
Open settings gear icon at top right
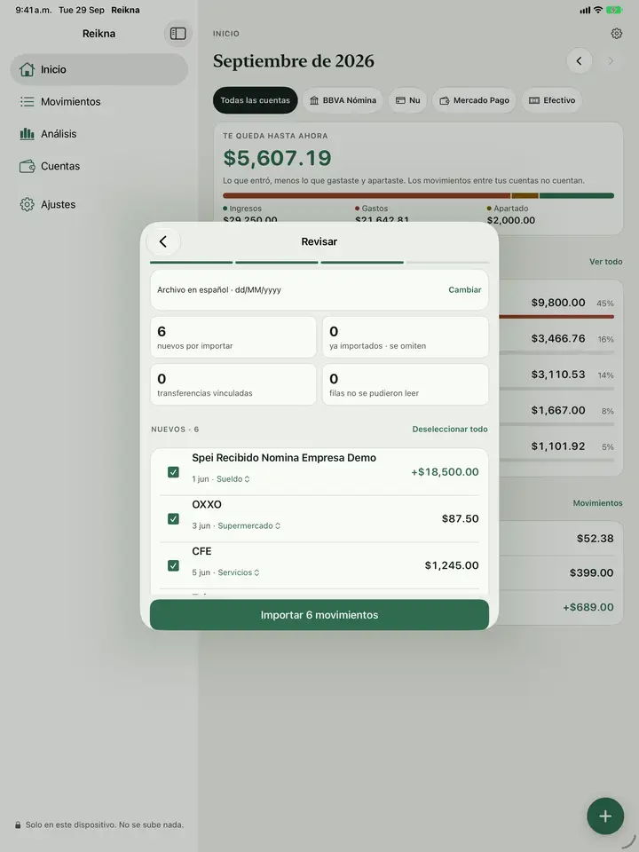coord(616,34)
